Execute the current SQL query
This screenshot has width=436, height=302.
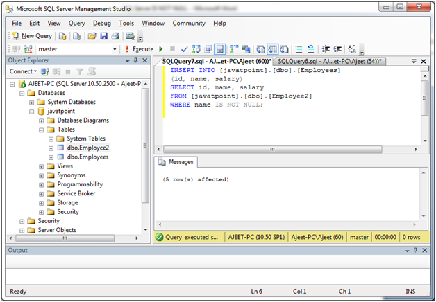tap(140, 49)
